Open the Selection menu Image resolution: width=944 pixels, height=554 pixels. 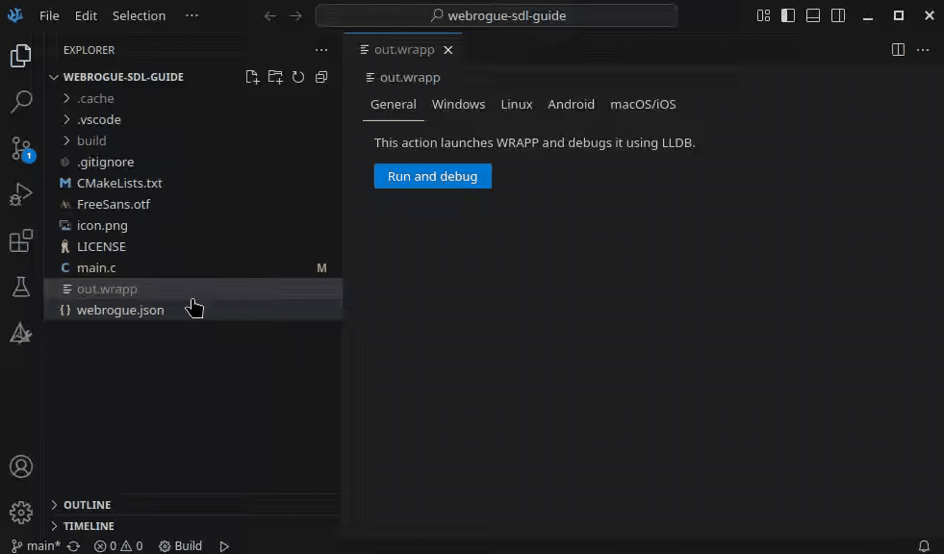pos(140,15)
